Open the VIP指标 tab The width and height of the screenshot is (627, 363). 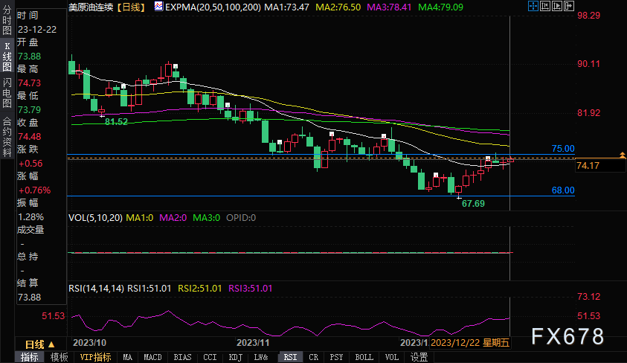point(95,357)
